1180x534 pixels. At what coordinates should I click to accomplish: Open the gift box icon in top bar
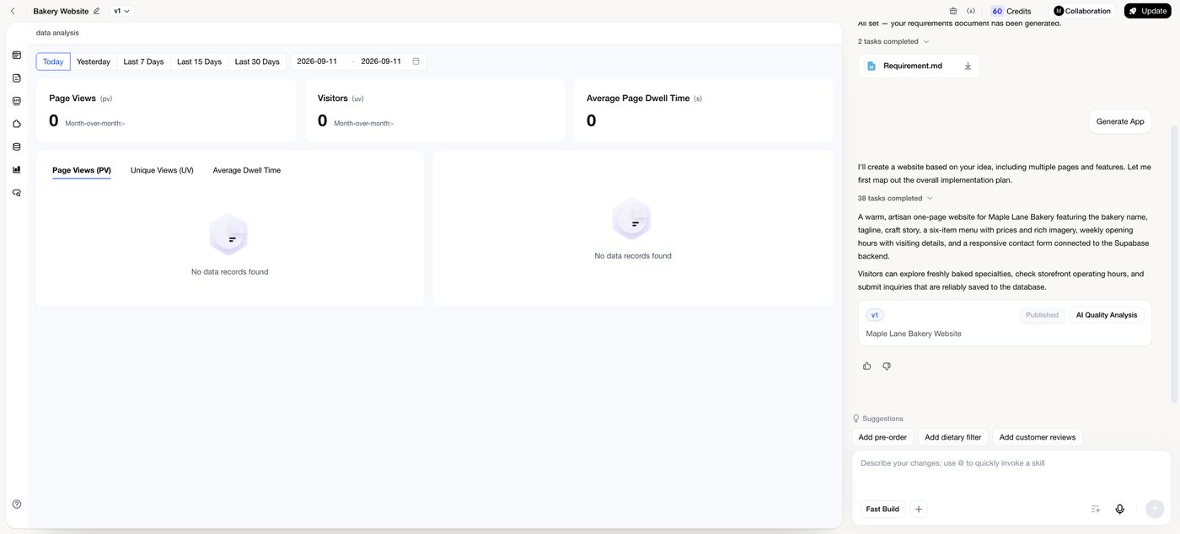pos(953,11)
